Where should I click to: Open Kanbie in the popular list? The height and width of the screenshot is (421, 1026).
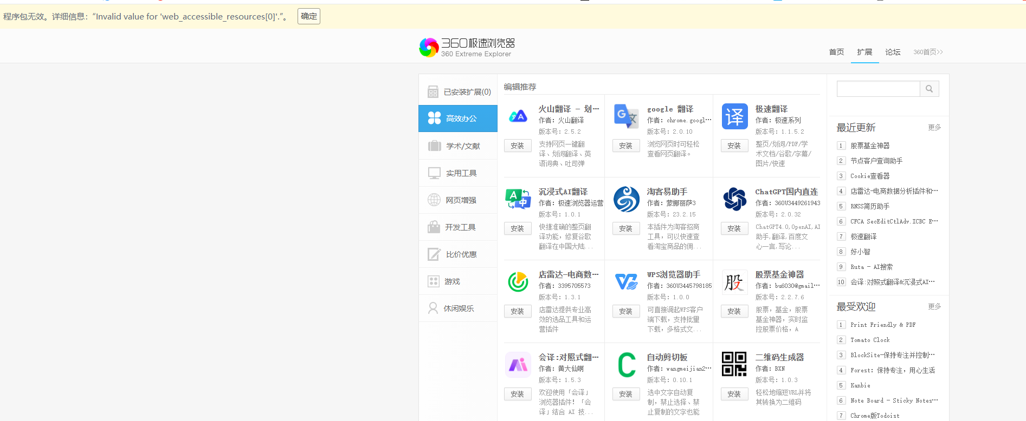click(860, 385)
